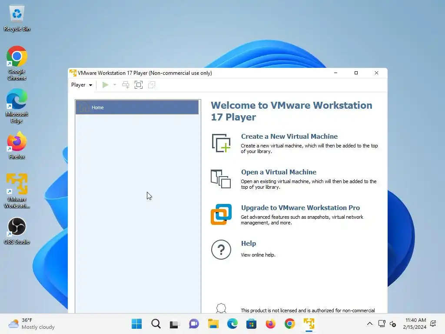The height and width of the screenshot is (334, 445).
Task: Open the Help link
Action: 248,244
